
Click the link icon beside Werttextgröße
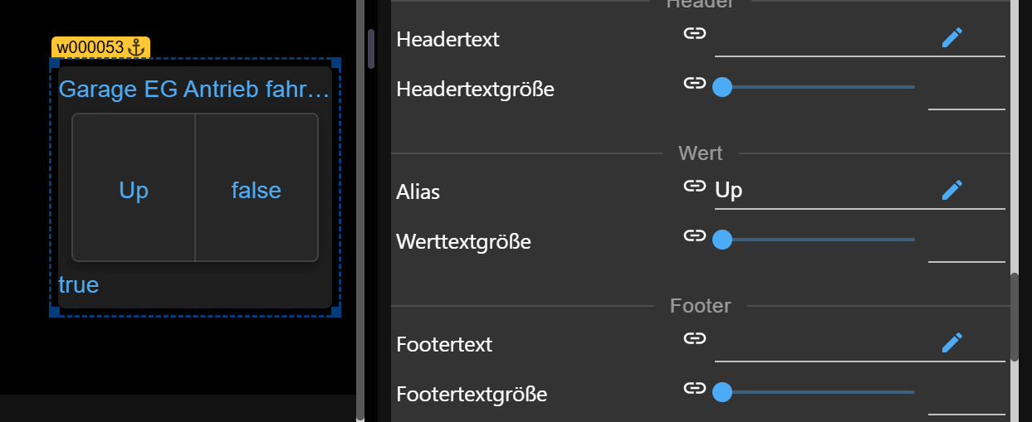pyautogui.click(x=694, y=235)
